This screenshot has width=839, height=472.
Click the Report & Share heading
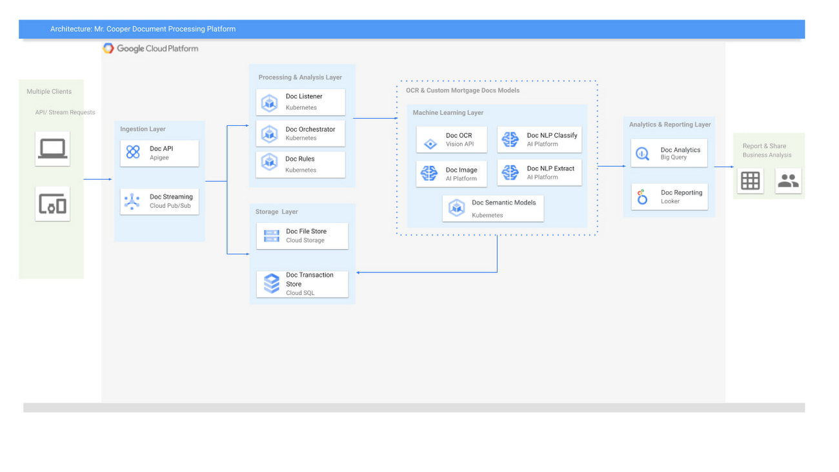click(764, 146)
